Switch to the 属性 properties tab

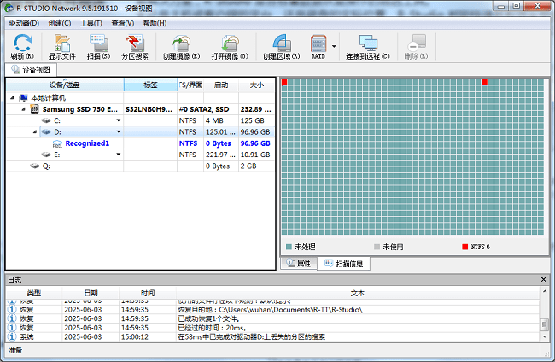(299, 263)
